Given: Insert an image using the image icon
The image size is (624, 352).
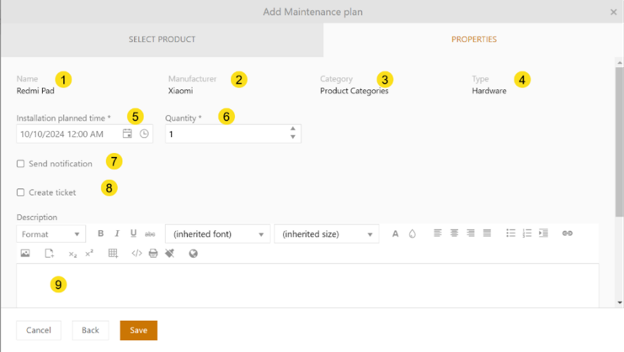Looking at the screenshot, I should pos(25,253).
